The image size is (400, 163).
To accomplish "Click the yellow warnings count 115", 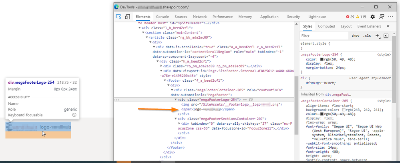I will click(x=361, y=17).
